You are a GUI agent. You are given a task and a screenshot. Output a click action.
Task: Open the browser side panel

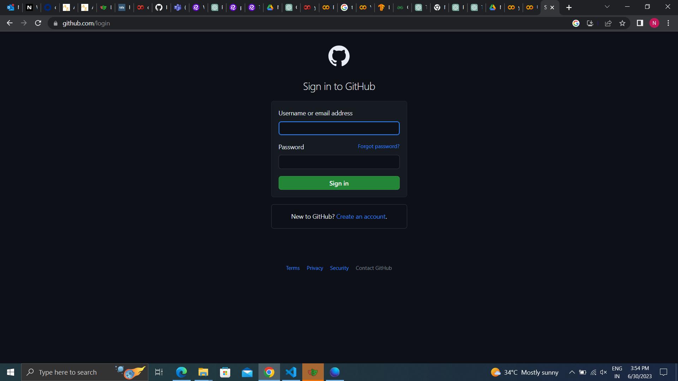[x=640, y=23]
